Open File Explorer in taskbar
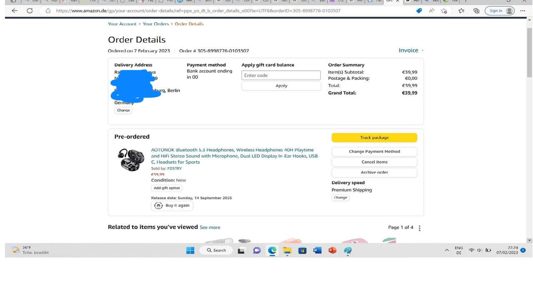 [287, 250]
